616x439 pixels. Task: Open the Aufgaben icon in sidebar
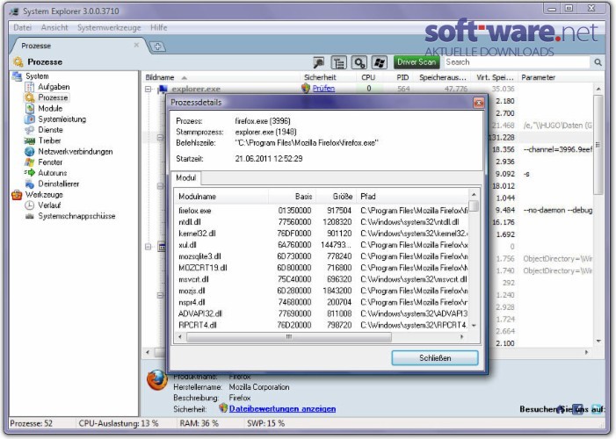pyautogui.click(x=30, y=87)
